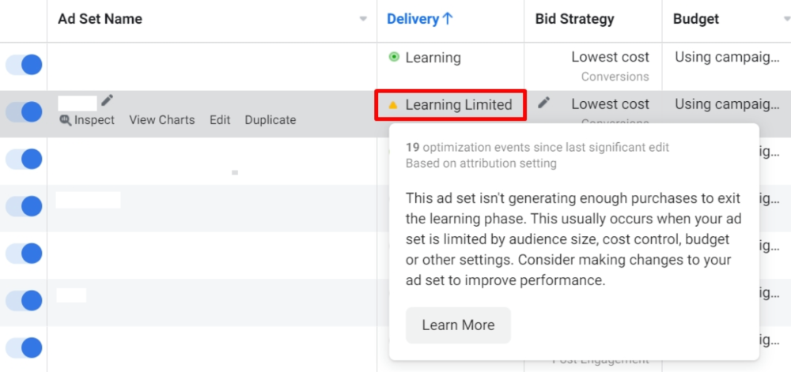The image size is (791, 372).
Task: Duplicate the highlighted ad set
Action: pos(271,120)
